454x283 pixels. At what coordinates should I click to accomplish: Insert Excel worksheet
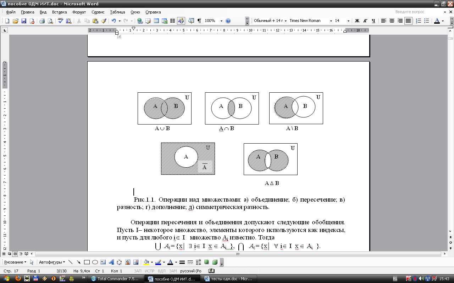164,21
